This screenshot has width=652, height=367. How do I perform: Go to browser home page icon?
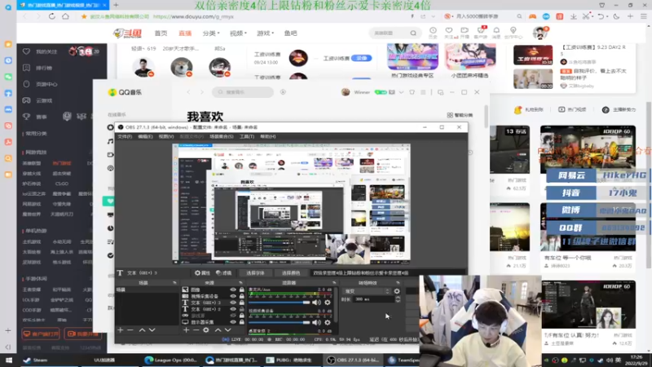tap(66, 16)
